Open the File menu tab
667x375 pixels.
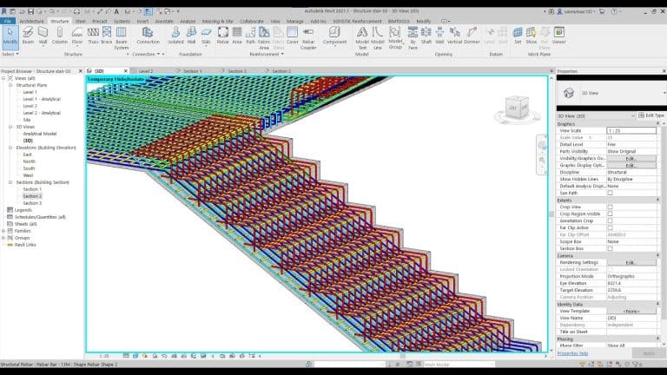point(8,21)
